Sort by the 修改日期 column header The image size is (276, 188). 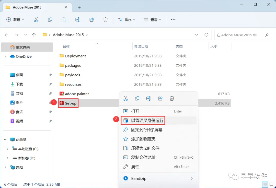pos(141,46)
